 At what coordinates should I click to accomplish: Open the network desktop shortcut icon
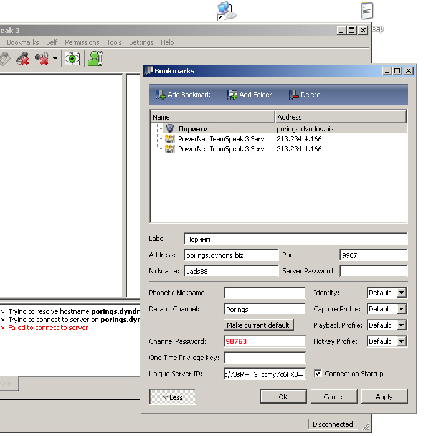227,11
